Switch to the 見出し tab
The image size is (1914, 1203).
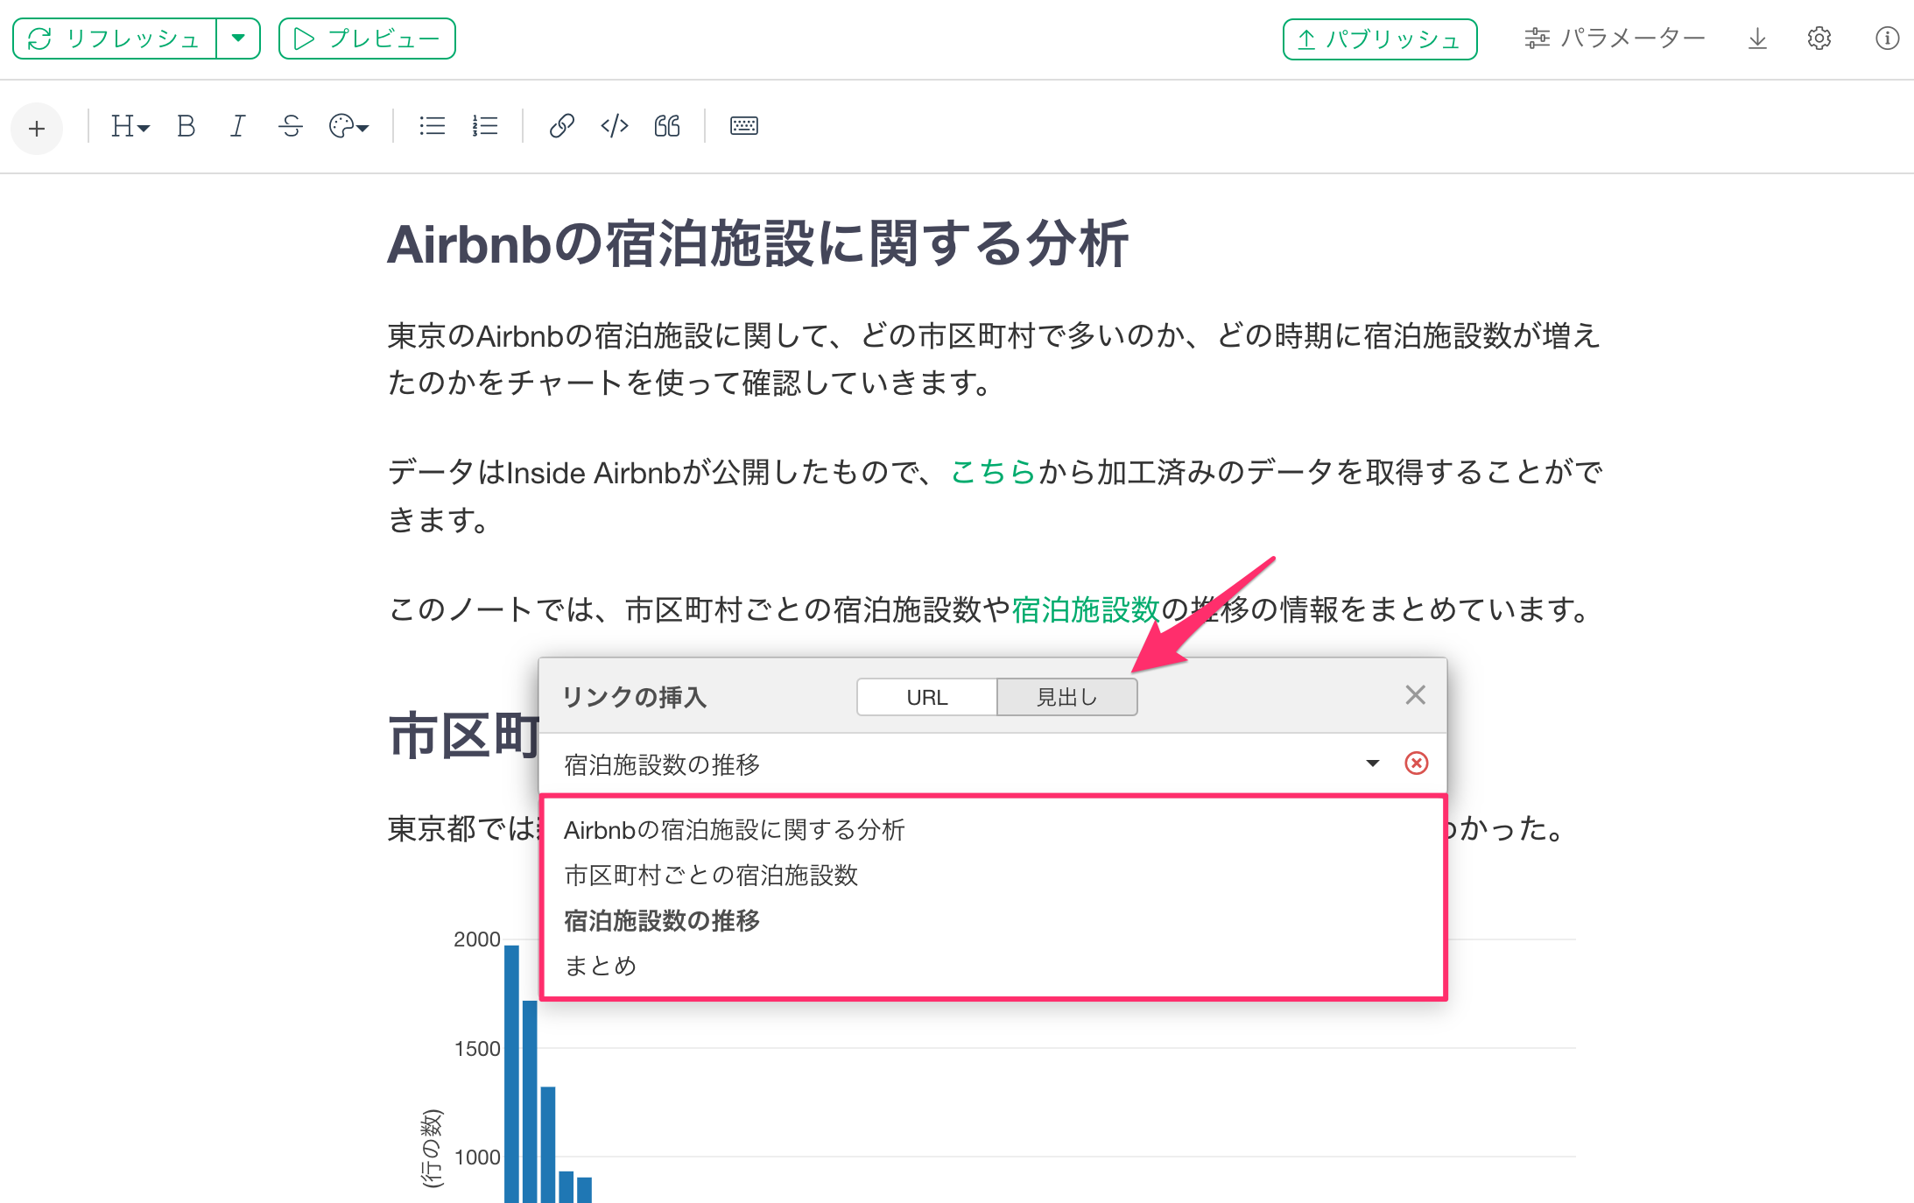1067,698
